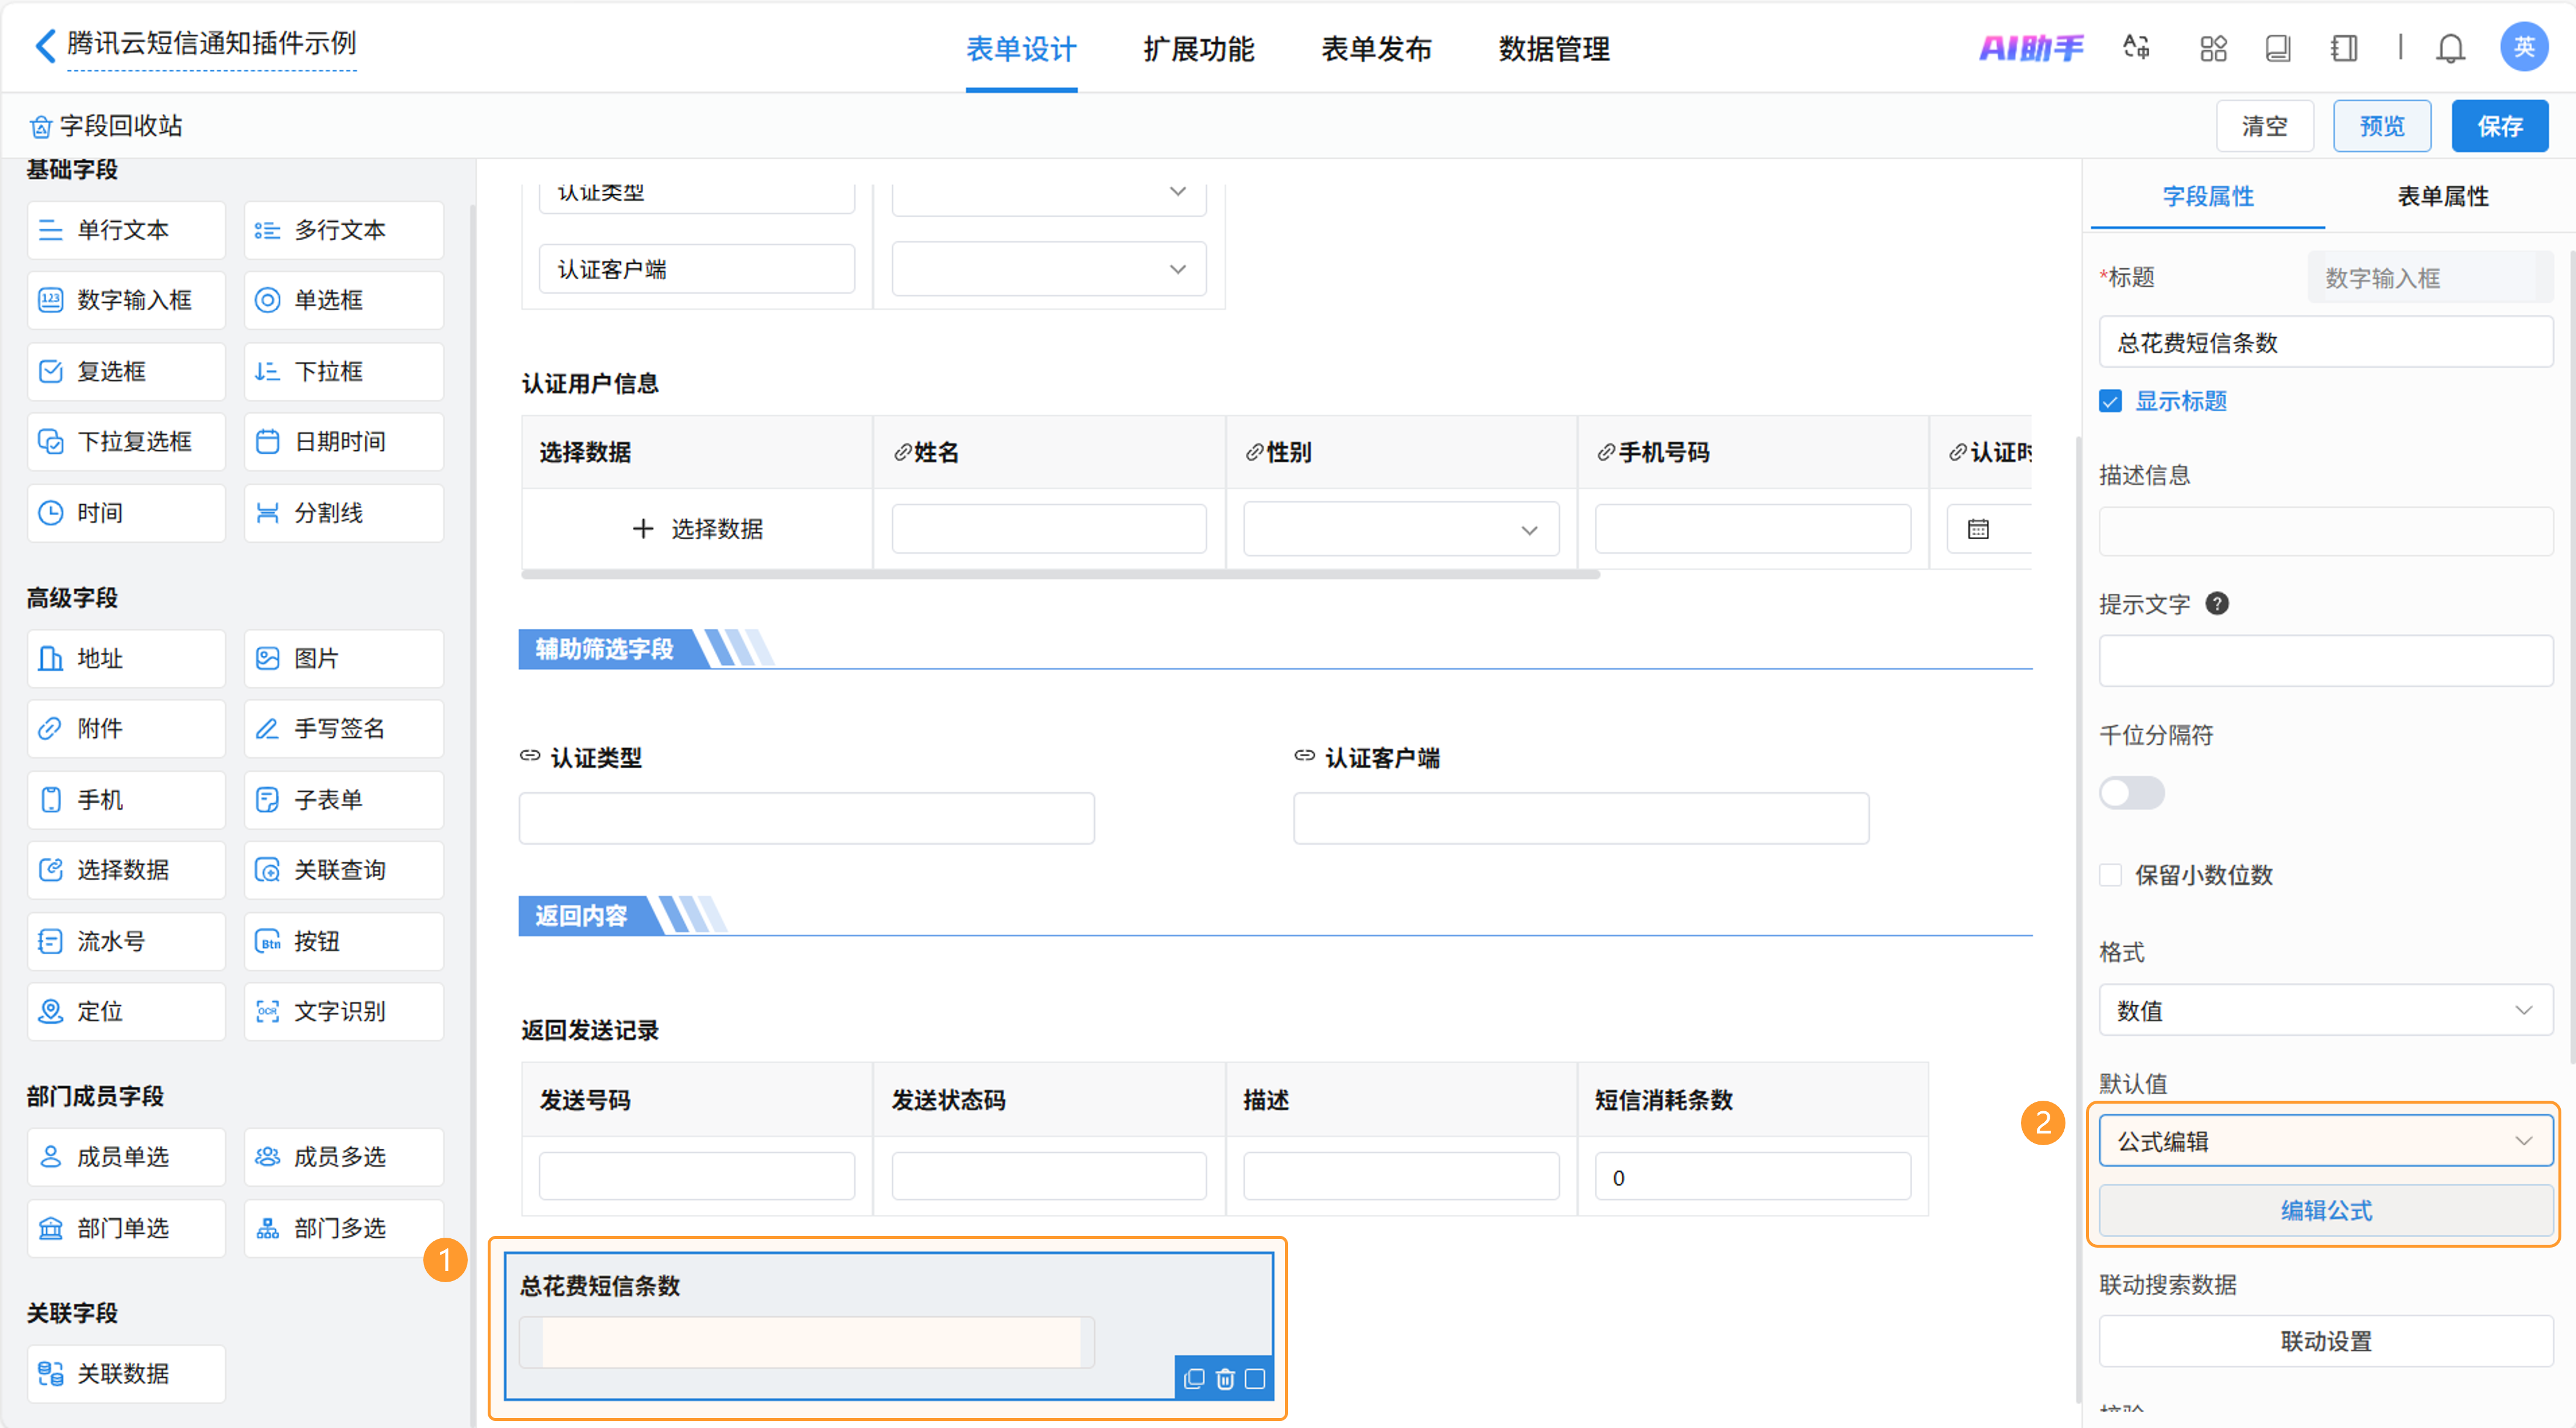Open the 字段回收站 recycle bin
The image size is (2576, 1428).
pyautogui.click(x=106, y=126)
